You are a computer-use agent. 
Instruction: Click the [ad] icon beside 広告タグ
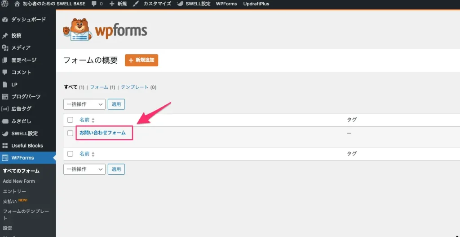pos(4,109)
